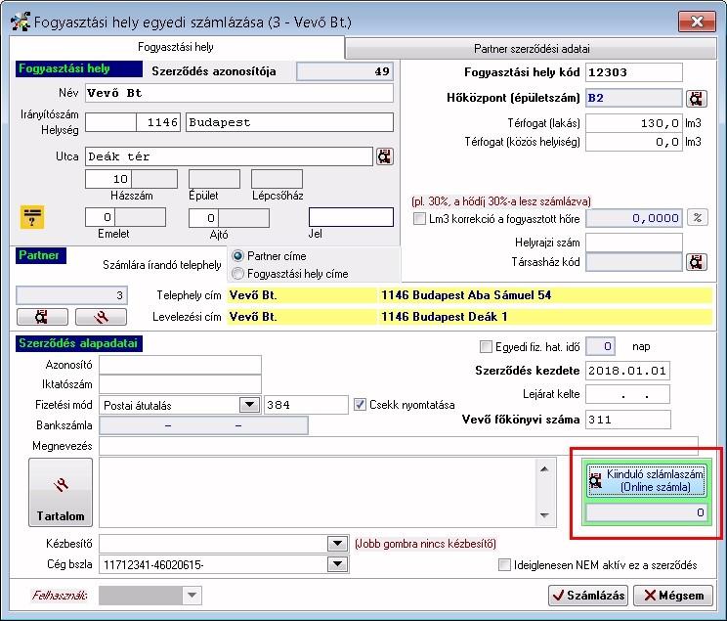Toggle Egyedi fiz. hat. idő checkbox

(x=486, y=347)
